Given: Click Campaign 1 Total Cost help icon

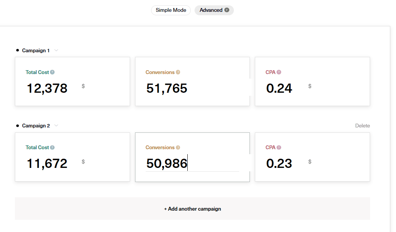Looking at the screenshot, I should (52, 72).
